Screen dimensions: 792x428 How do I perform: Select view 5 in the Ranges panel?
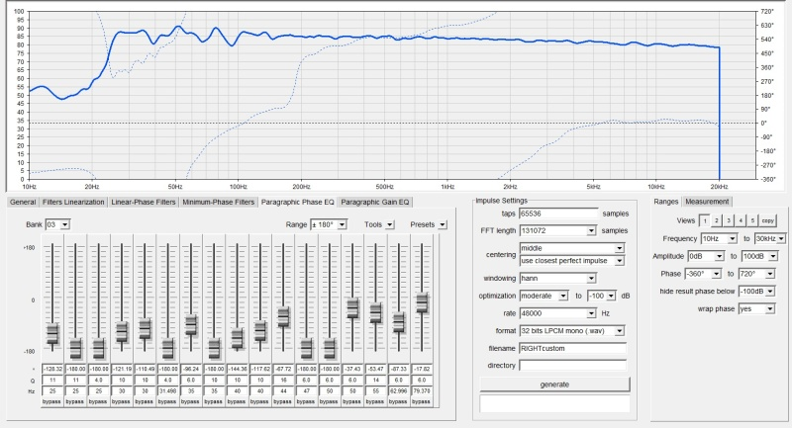coord(751,221)
